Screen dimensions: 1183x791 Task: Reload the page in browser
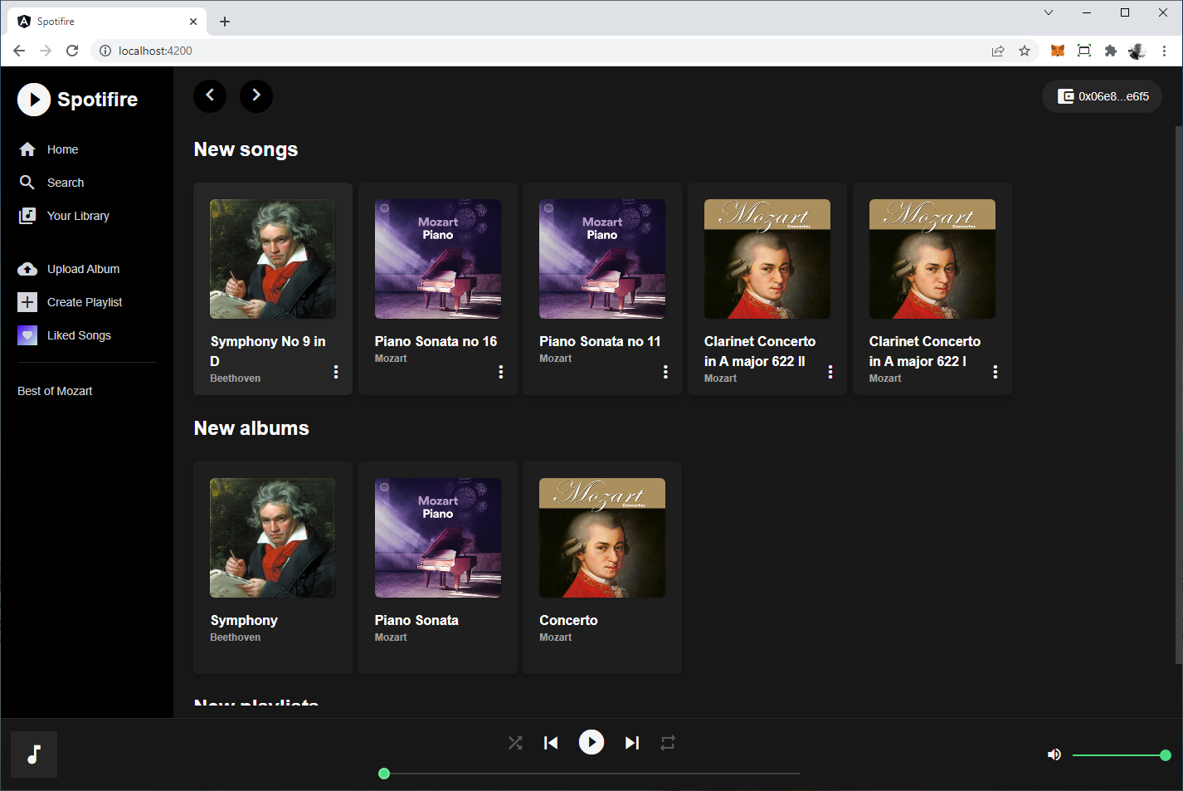(x=72, y=51)
